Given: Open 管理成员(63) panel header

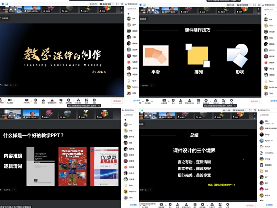Looking at the screenshot, I should pos(264,110).
